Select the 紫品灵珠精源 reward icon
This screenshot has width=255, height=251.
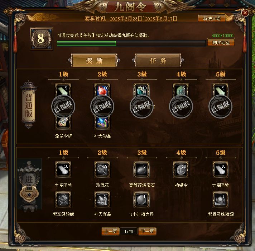coord(220,200)
